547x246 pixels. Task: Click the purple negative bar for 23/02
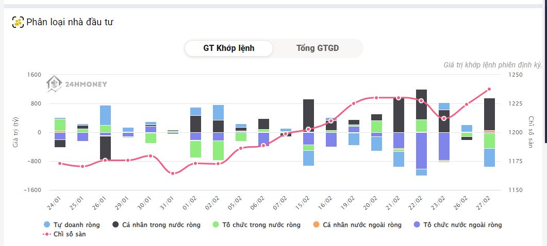pos(444,146)
